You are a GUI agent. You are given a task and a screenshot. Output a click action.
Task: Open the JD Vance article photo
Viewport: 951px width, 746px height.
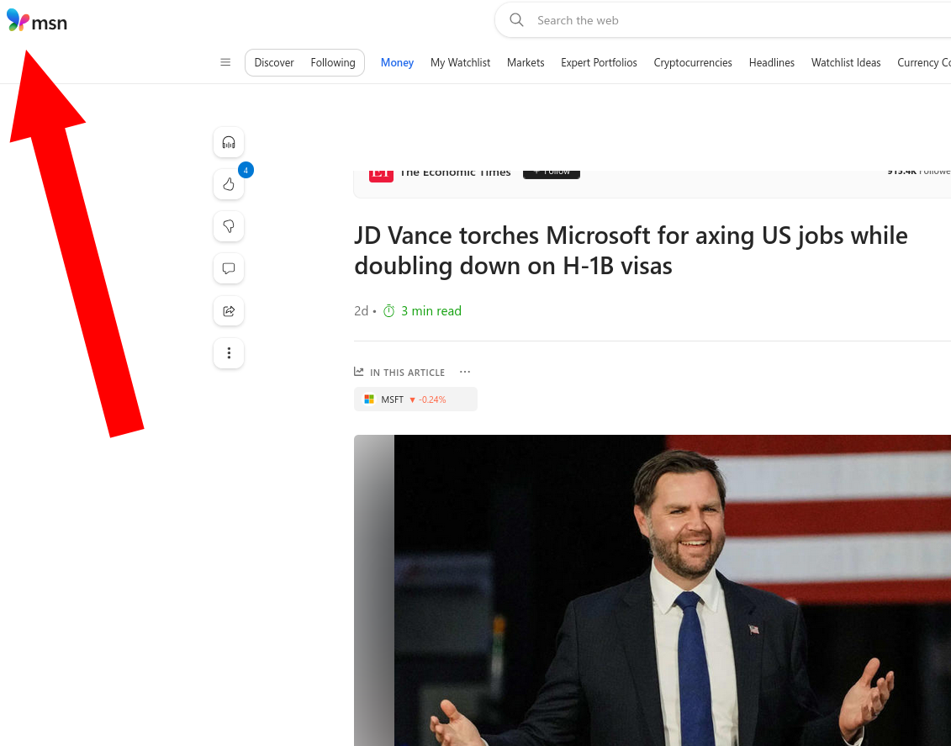652,590
